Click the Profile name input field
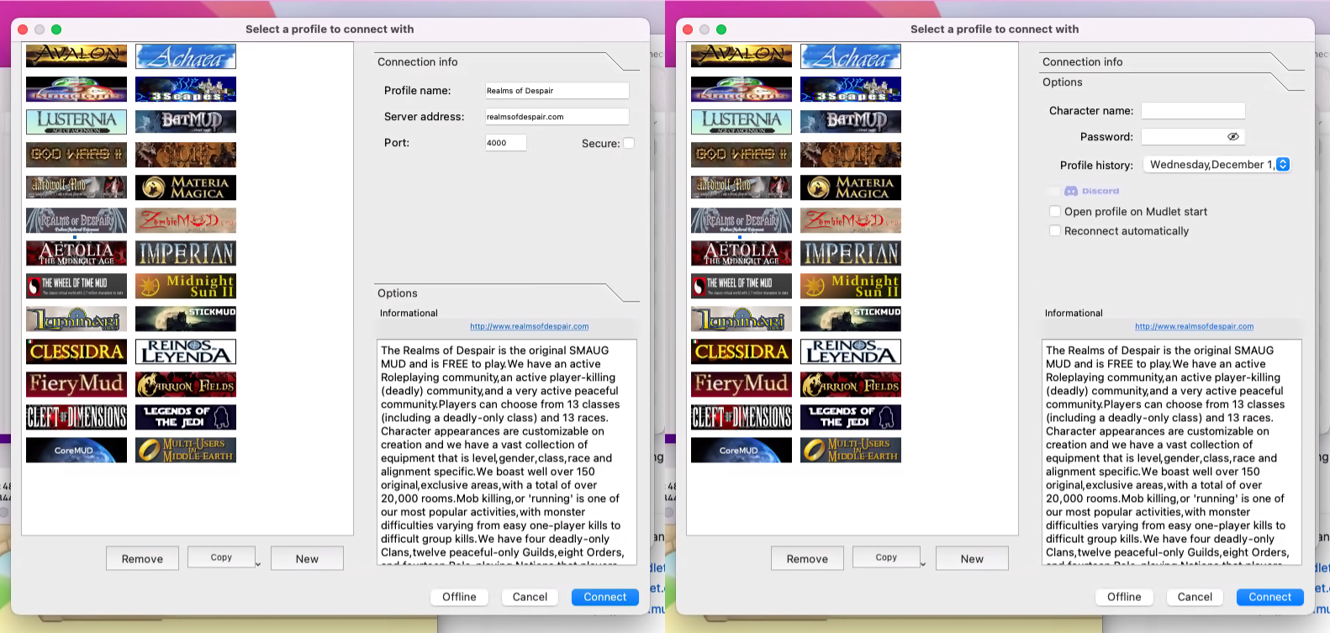This screenshot has width=1330, height=633. (557, 91)
